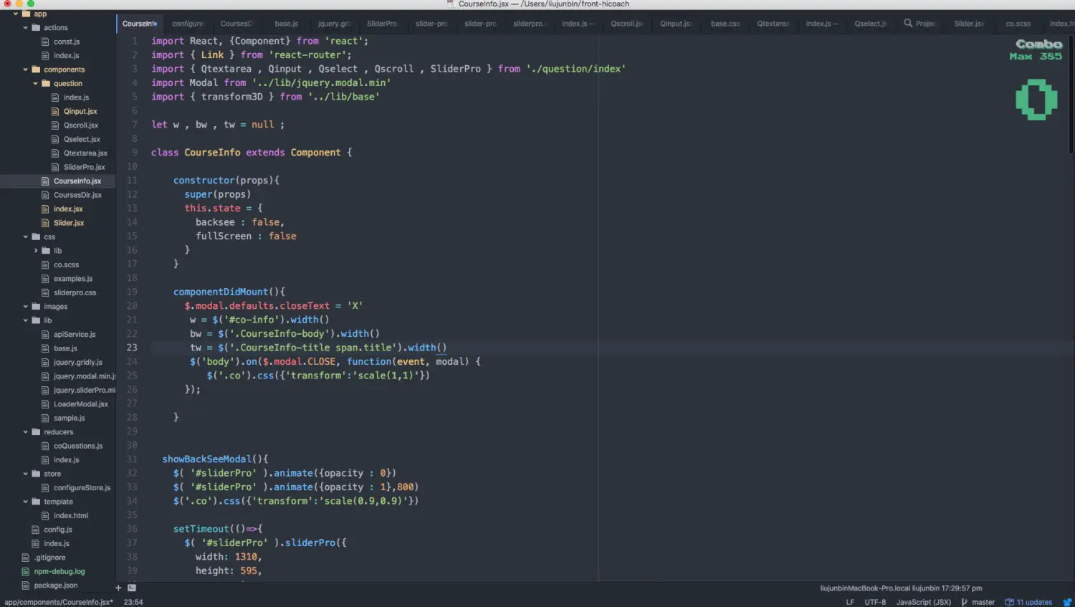Switch to the co.scss tab
The image size is (1075, 607).
(x=1018, y=24)
